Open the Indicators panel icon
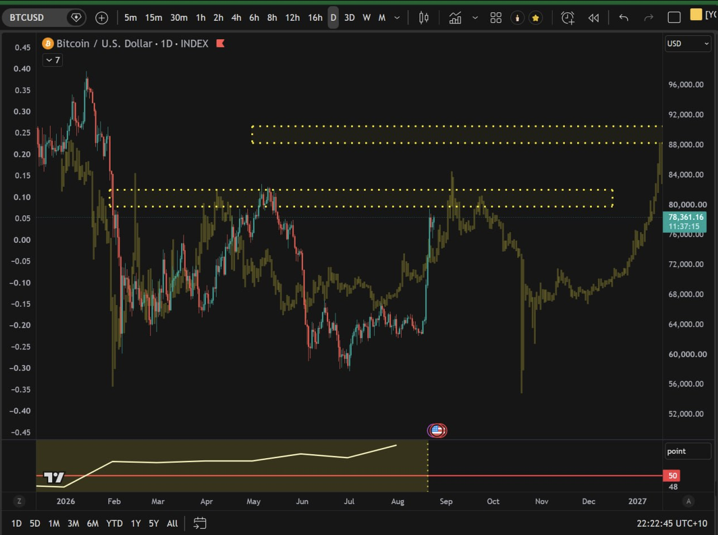 [455, 18]
